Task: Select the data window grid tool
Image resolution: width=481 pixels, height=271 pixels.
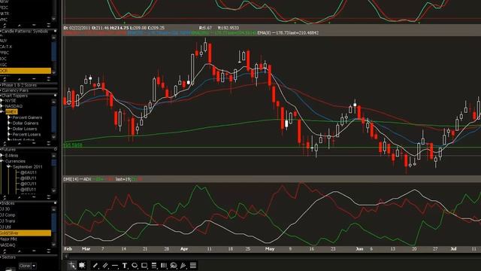Action: tap(82, 265)
